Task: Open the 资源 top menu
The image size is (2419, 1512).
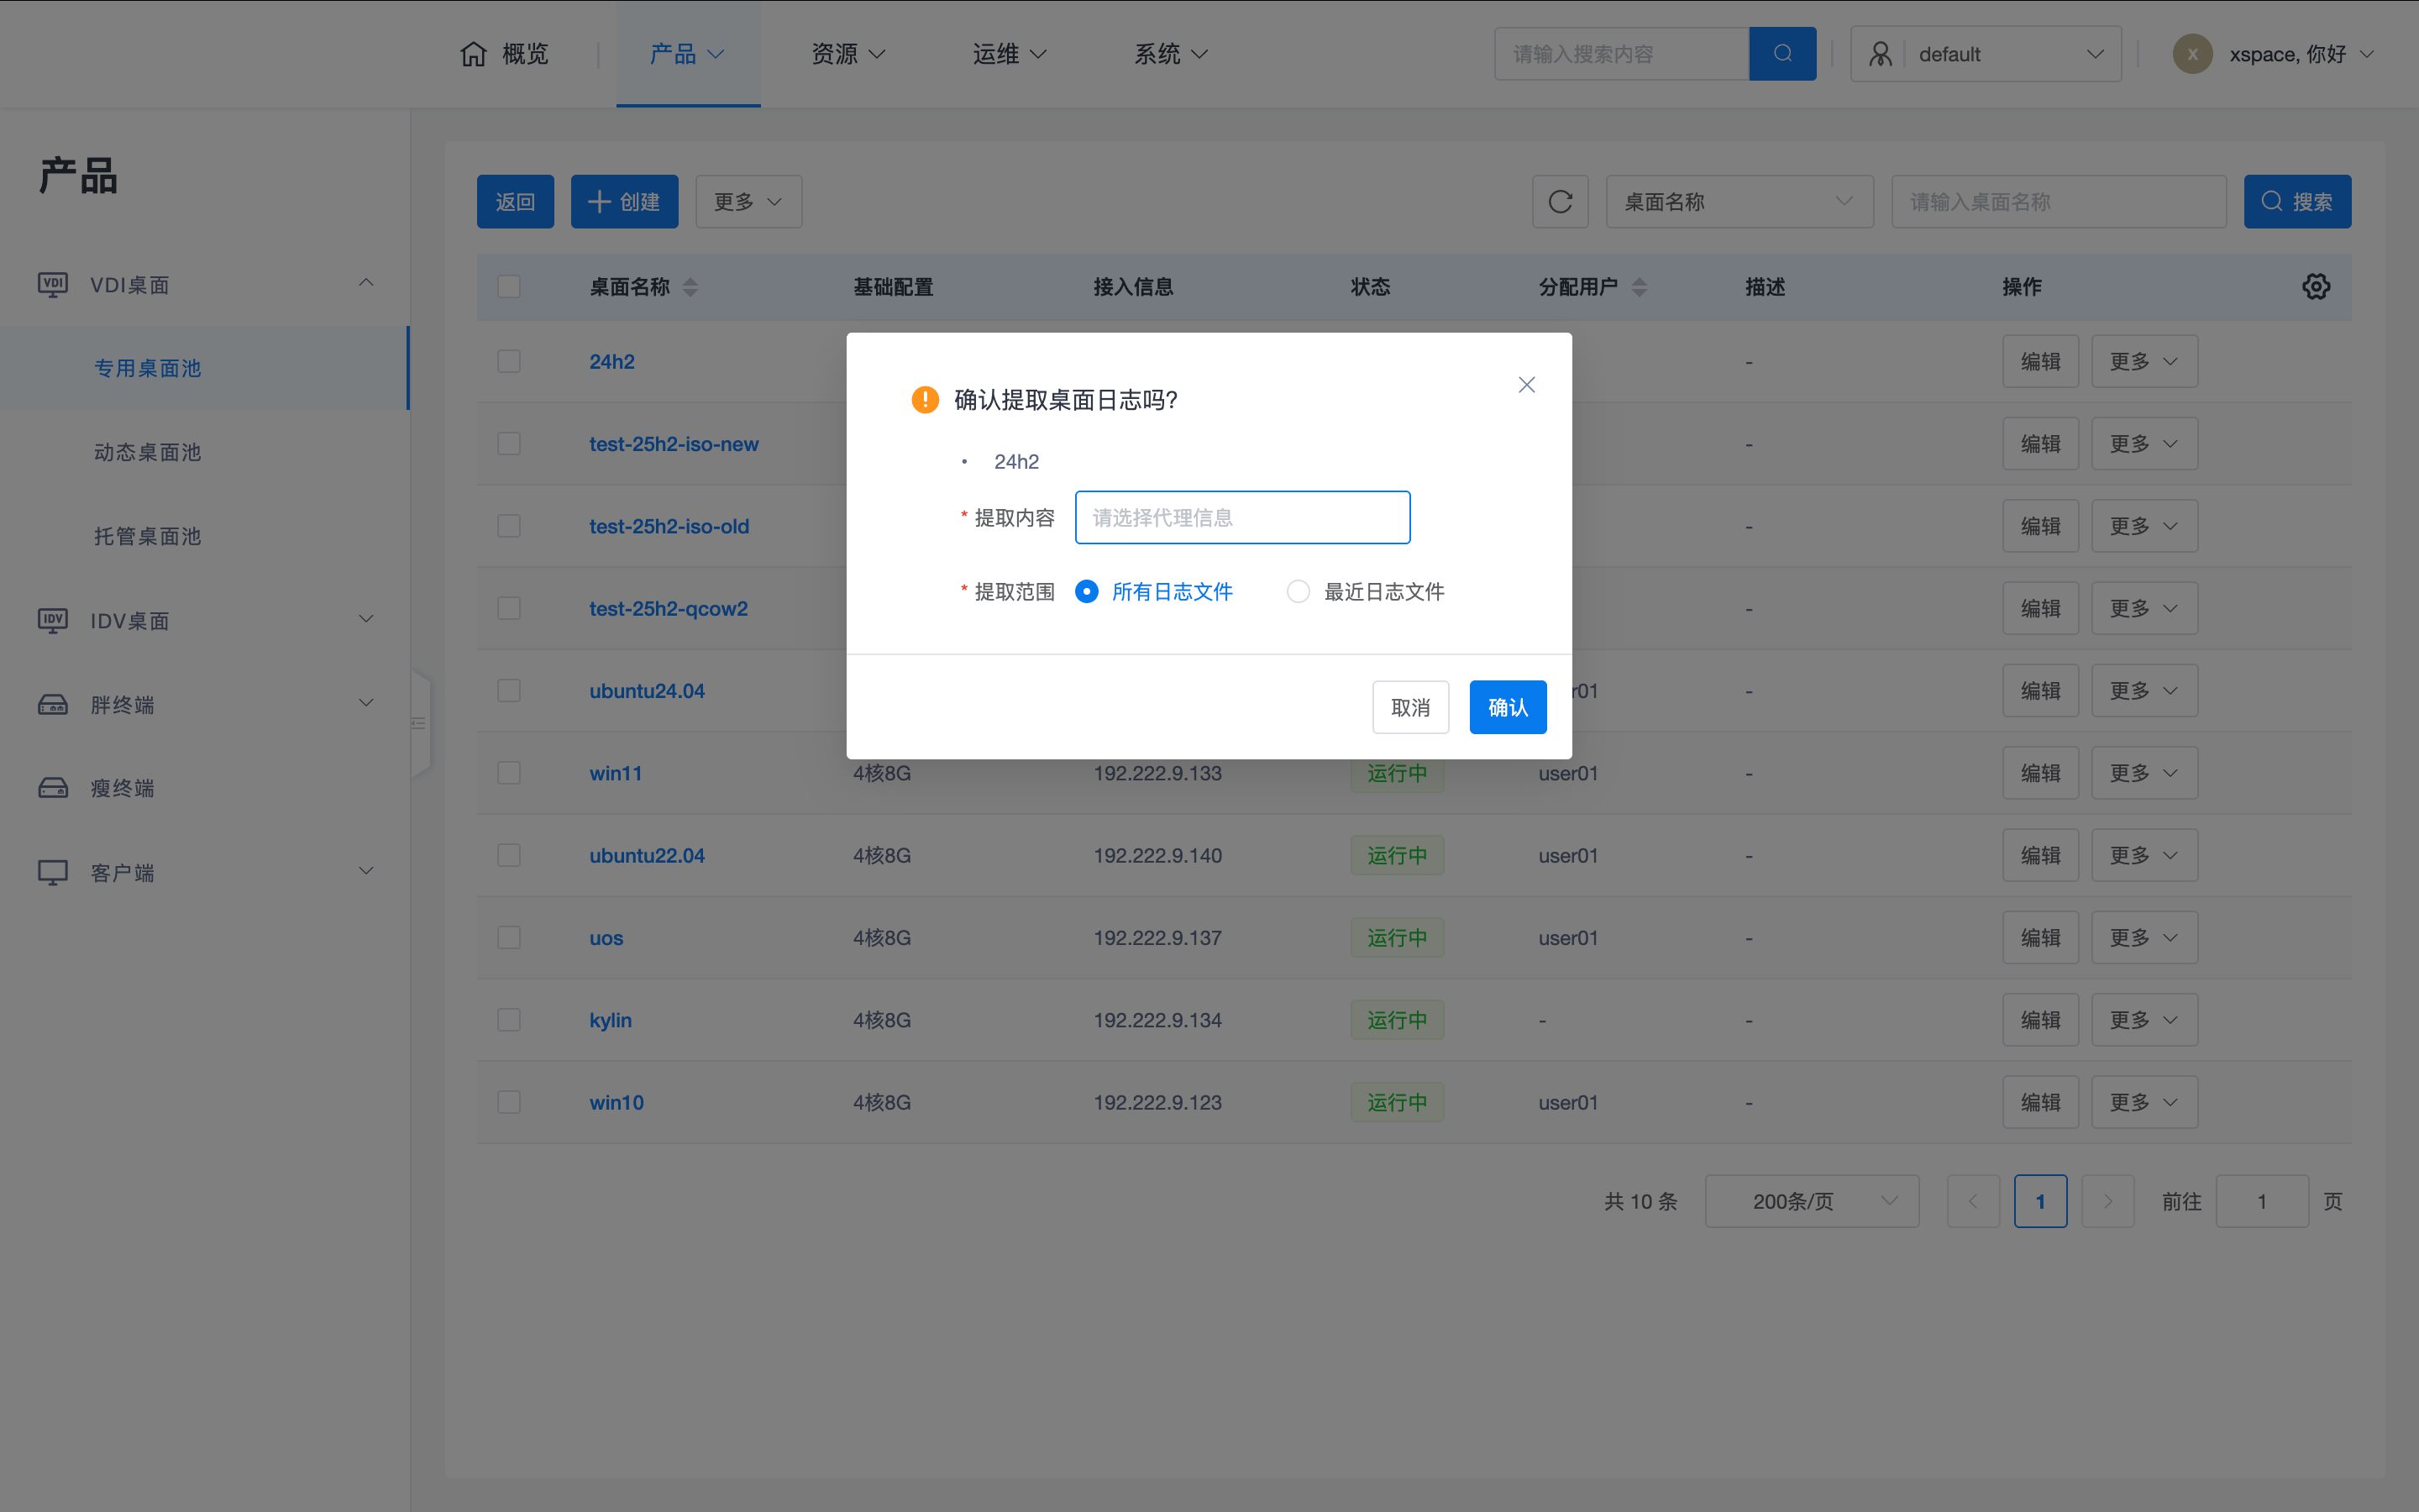Action: tap(847, 54)
